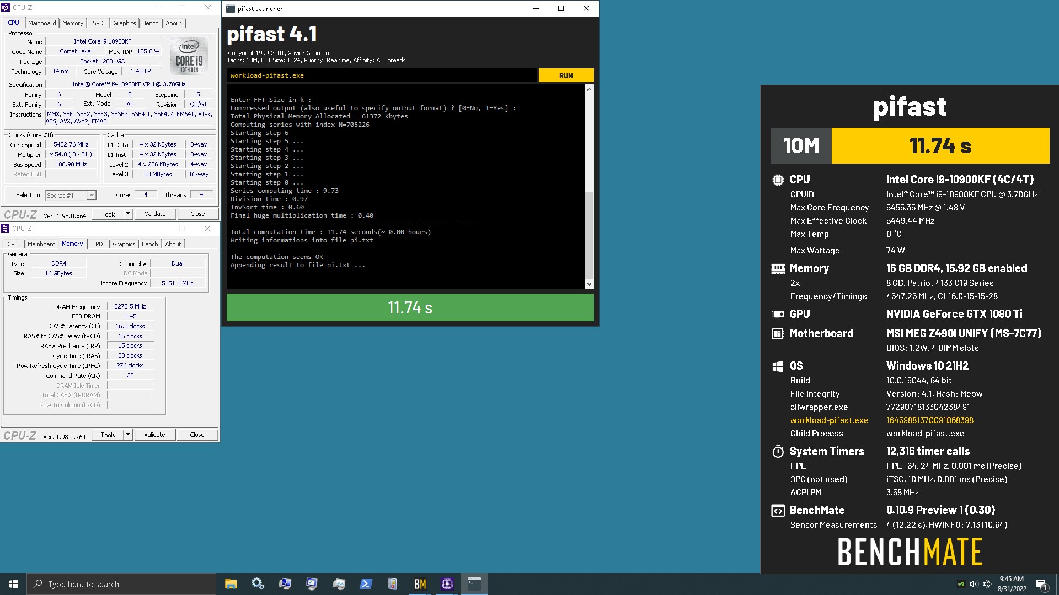Open Memory tab in top CPU-Z window
Viewport: 1059px width, 595px height.
tap(73, 23)
